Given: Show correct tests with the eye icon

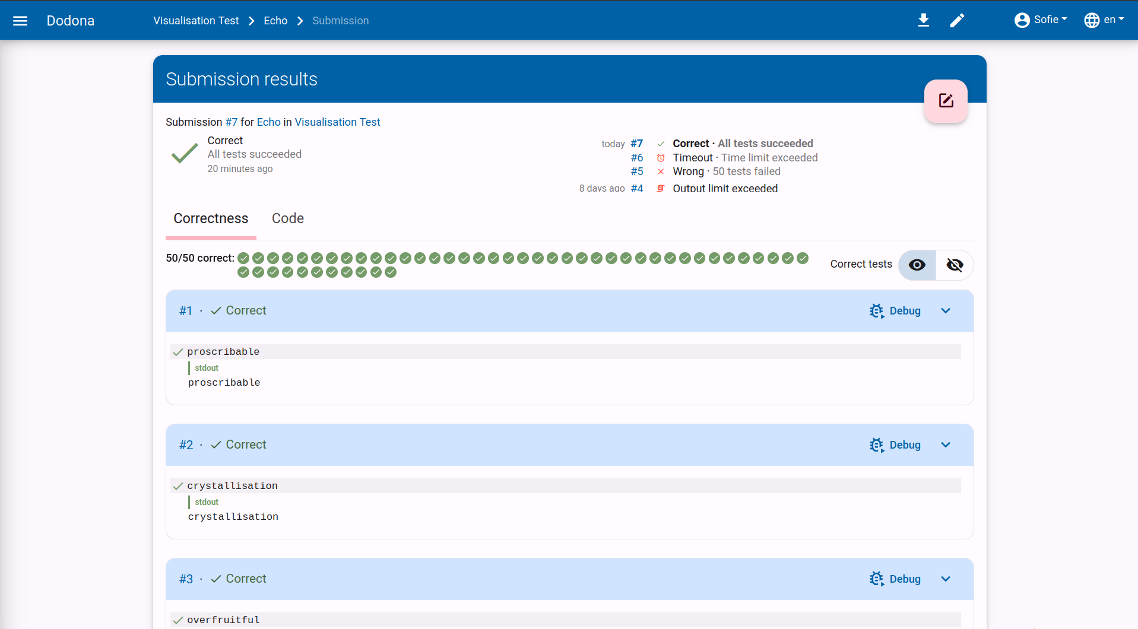Looking at the screenshot, I should 917,265.
